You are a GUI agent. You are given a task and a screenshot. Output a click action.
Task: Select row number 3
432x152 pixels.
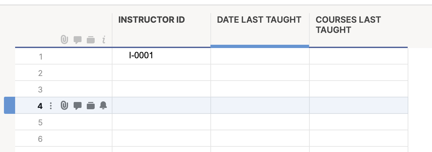point(40,89)
